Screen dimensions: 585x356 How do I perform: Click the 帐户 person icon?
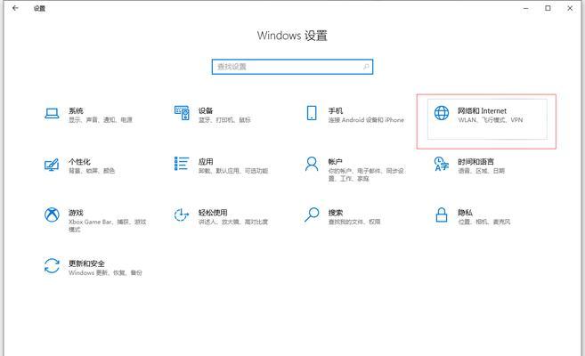click(x=312, y=164)
